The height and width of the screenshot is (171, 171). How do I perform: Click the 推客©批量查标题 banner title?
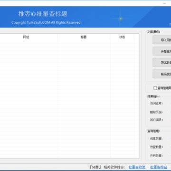point(43,14)
